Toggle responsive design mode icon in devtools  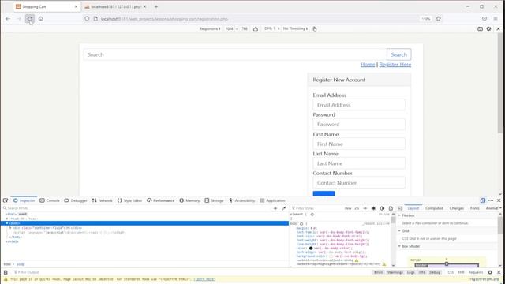pyautogui.click(x=482, y=200)
